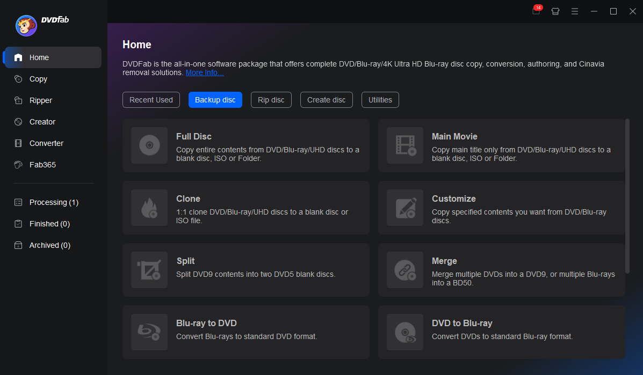
Task: Click the vertical scrollbar of mode list
Action: (x=627, y=196)
